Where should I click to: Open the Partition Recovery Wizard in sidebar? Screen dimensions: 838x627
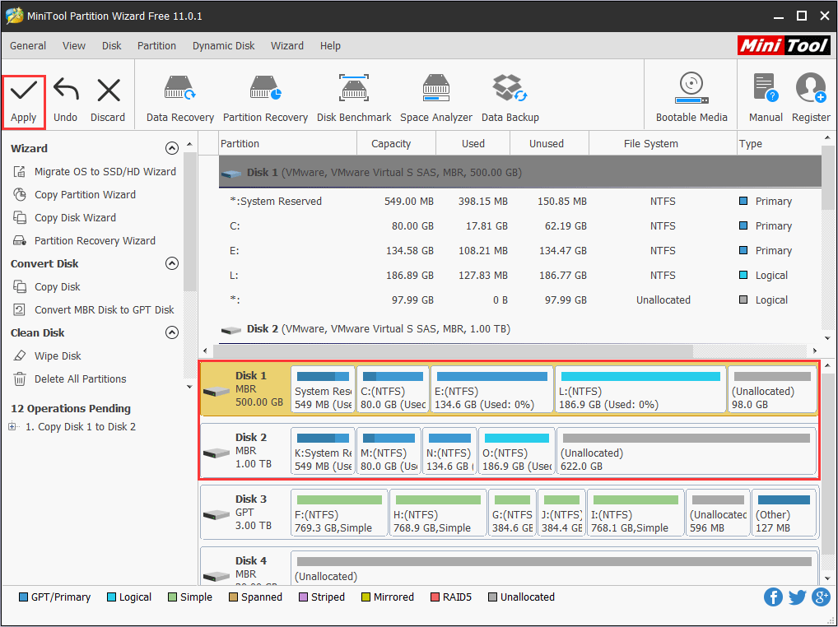pos(84,240)
